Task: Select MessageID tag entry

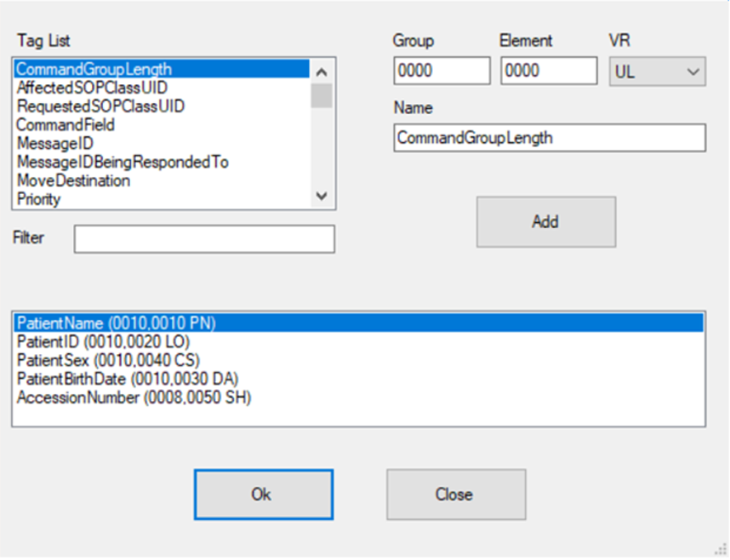Action: coord(162,144)
